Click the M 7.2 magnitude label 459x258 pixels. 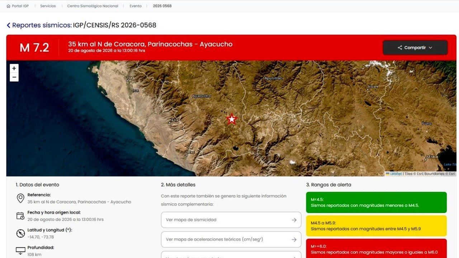(34, 47)
